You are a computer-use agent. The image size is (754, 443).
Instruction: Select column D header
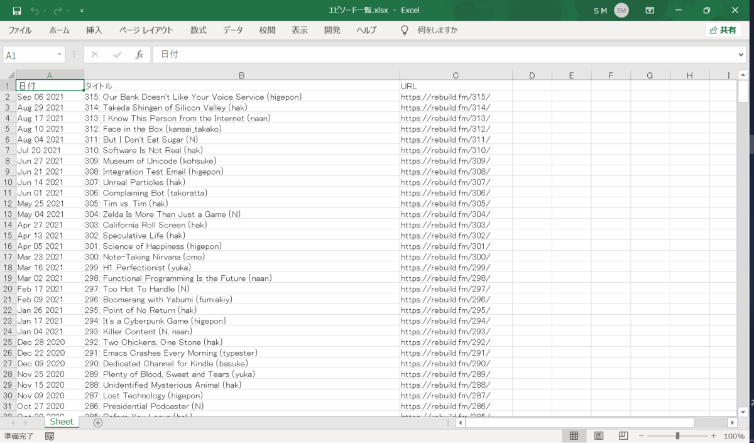(532, 75)
